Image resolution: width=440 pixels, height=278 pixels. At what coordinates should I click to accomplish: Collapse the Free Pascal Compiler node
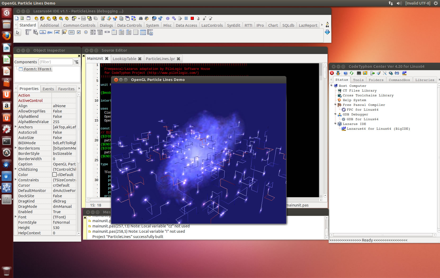point(335,105)
